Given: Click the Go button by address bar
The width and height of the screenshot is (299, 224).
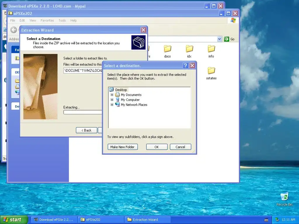Looking at the screenshot, I should 229,39.
